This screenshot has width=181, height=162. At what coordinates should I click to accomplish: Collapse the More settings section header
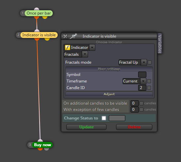pos(109,69)
